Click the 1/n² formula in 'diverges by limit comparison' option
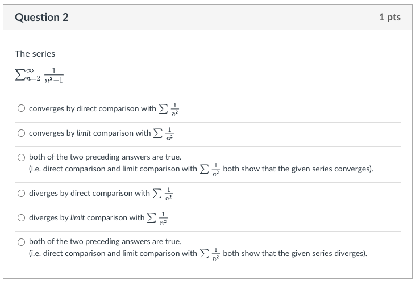 pyautogui.click(x=157, y=218)
